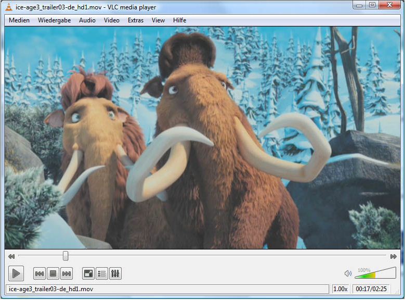The height and width of the screenshot is (300, 405).
Task: Click the file name in status bar
Action: pyautogui.click(x=51, y=289)
